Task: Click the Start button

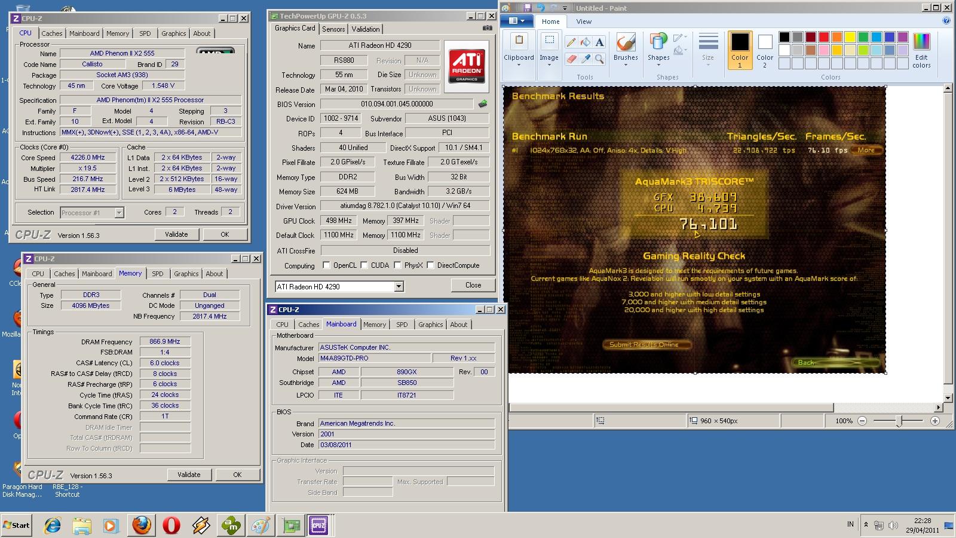Action: pyautogui.click(x=16, y=525)
